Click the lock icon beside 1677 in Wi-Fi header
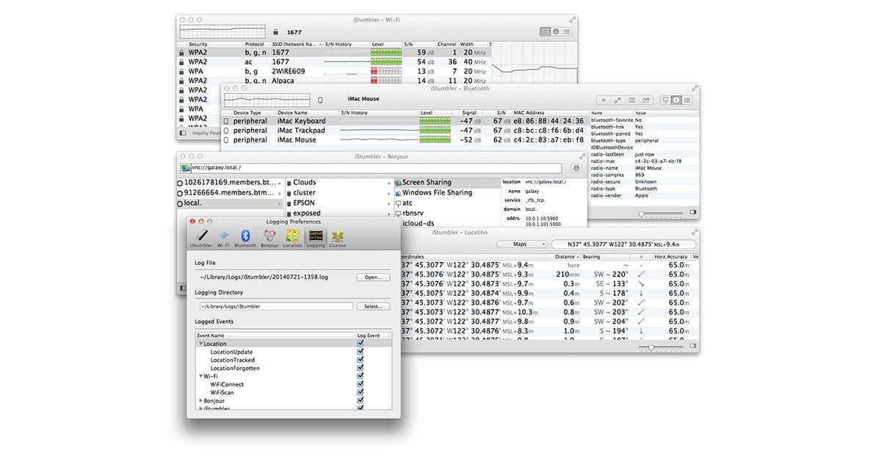 pyautogui.click(x=275, y=32)
